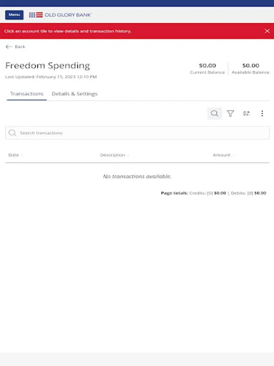274x366 pixels.
Task: Switch to Details & Settings tab
Action: [75, 94]
